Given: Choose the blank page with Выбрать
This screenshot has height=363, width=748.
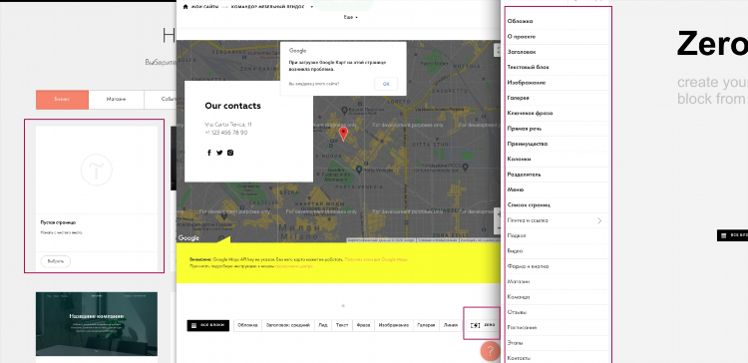Looking at the screenshot, I should (55, 261).
